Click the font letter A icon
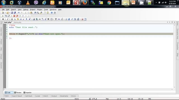The height and width of the screenshot is (100, 179). [x=15, y=19]
